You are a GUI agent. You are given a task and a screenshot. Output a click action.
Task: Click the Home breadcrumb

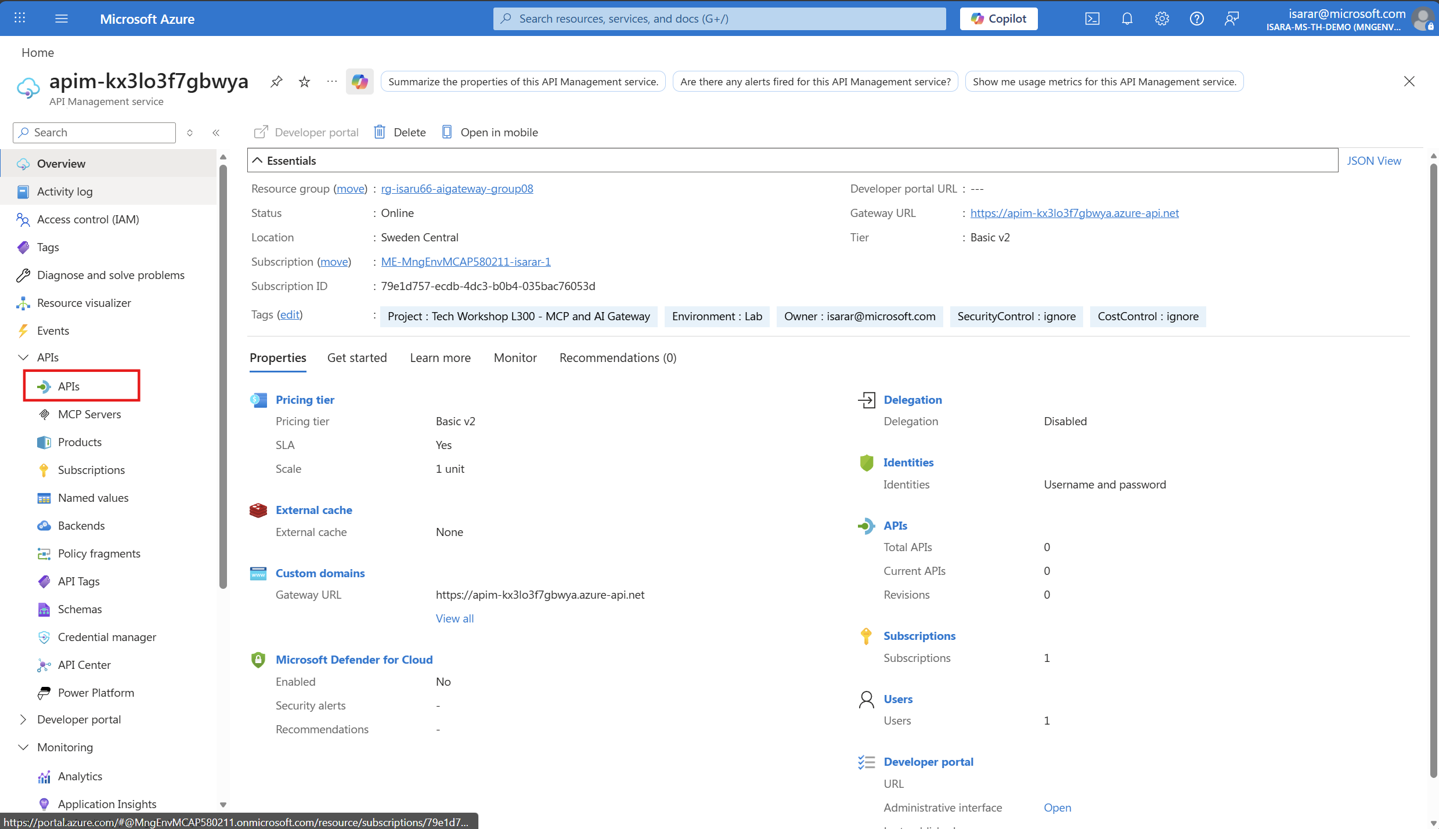pyautogui.click(x=38, y=52)
